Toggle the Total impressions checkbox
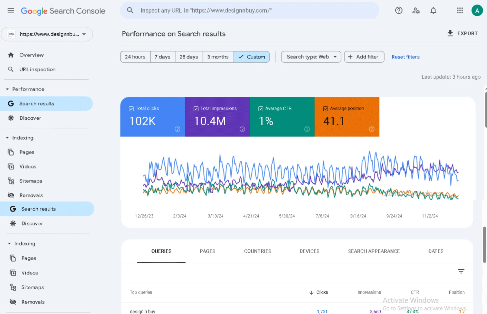The width and height of the screenshot is (487, 314). [196, 109]
